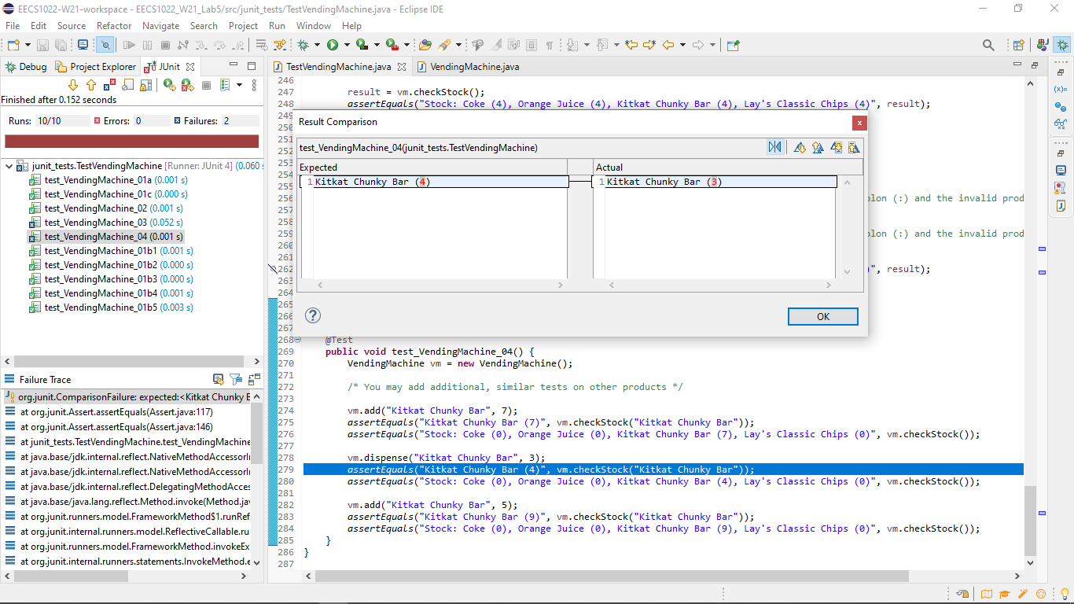
Task: Collapse the junit_tests.TestVendingMachine tree node
Action: pyautogui.click(x=8, y=166)
